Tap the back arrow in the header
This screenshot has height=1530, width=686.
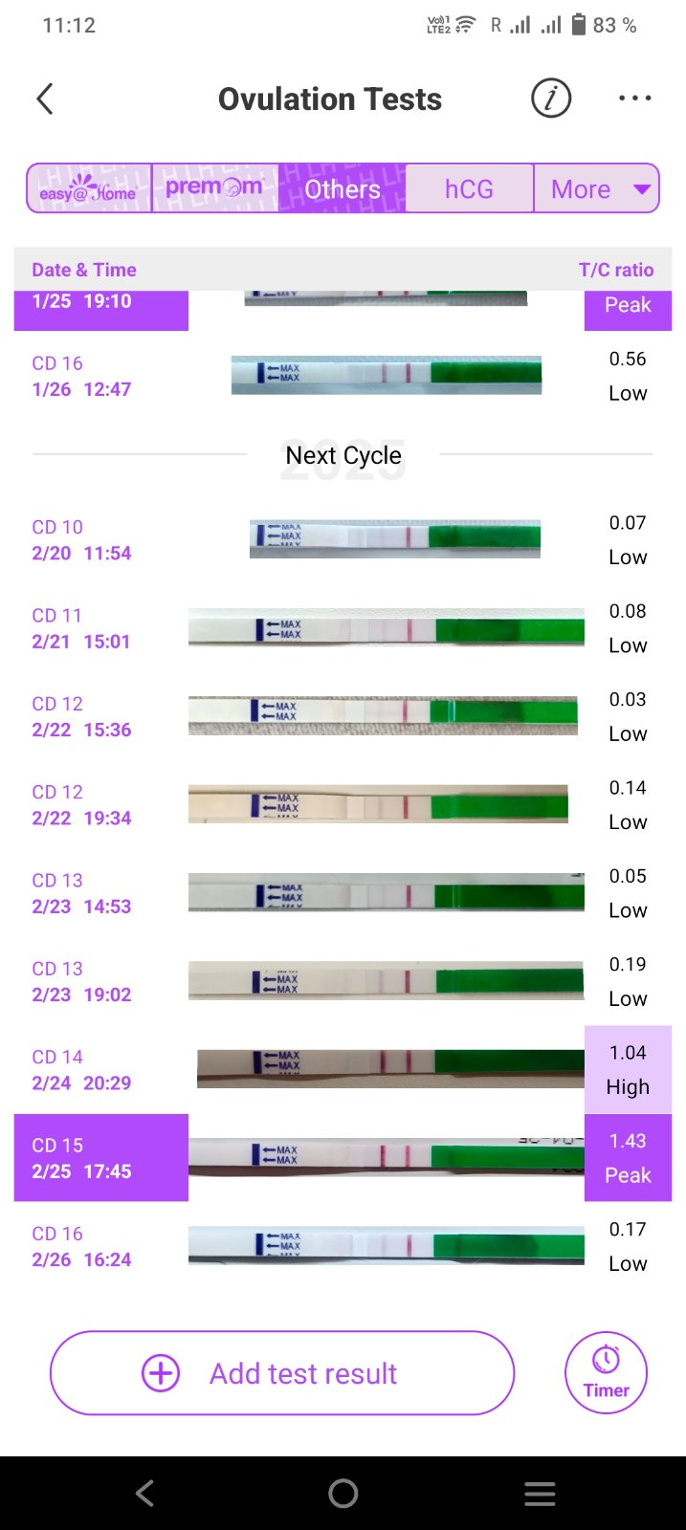pyautogui.click(x=45, y=98)
